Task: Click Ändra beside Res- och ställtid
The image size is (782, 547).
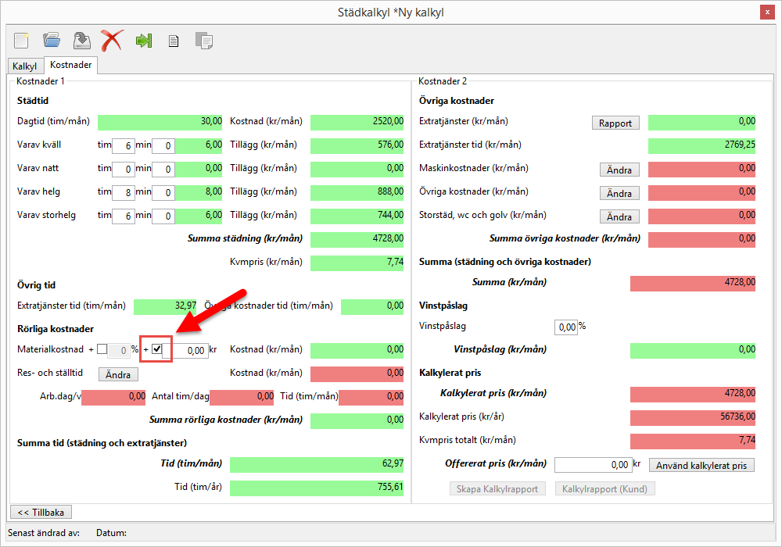Action: [x=118, y=374]
